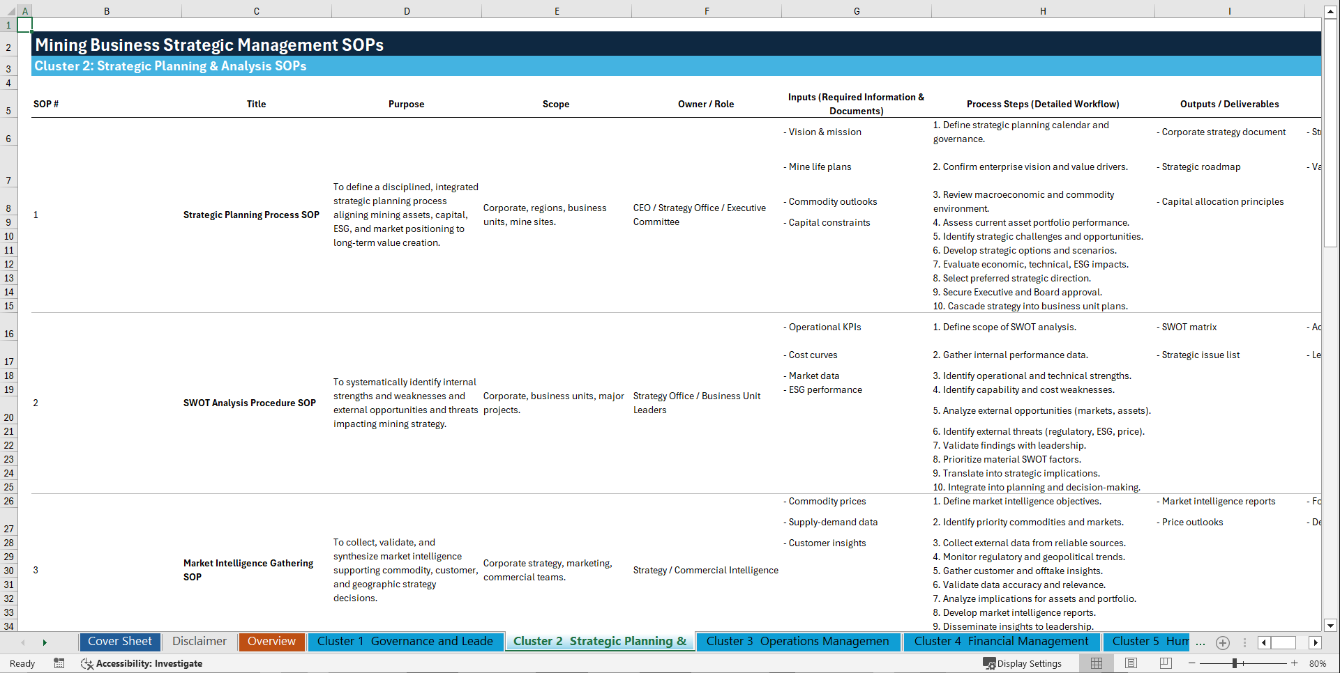The height and width of the screenshot is (673, 1340).
Task: Click the 80% zoom level label
Action: tap(1318, 663)
